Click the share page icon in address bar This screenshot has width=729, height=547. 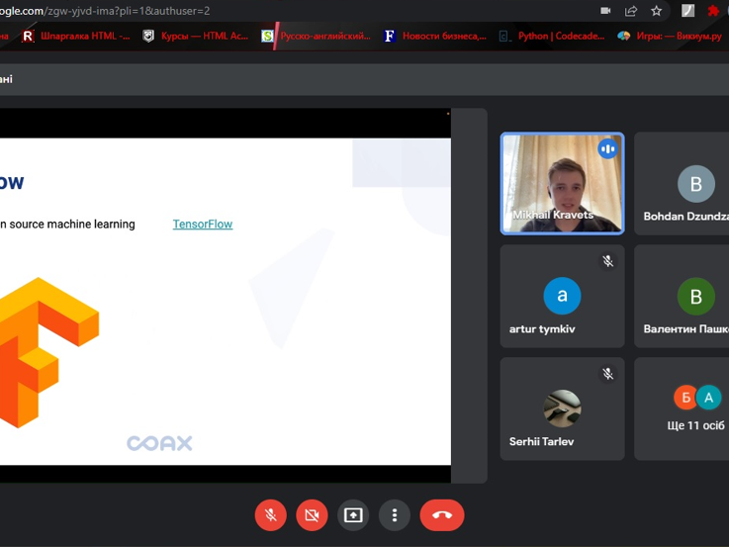(631, 11)
